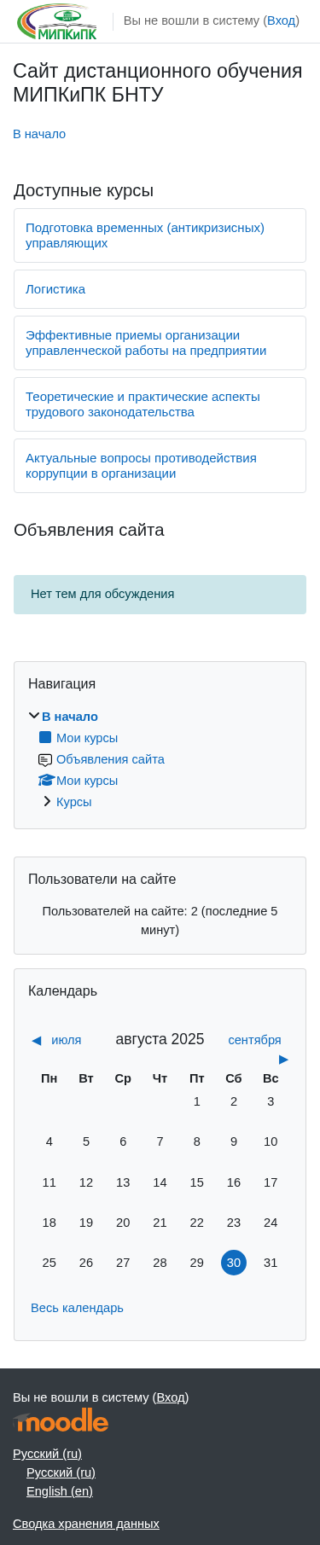Open the Весь календарь link
Image resolution: width=320 pixels, height=1545 pixels.
tap(77, 1308)
